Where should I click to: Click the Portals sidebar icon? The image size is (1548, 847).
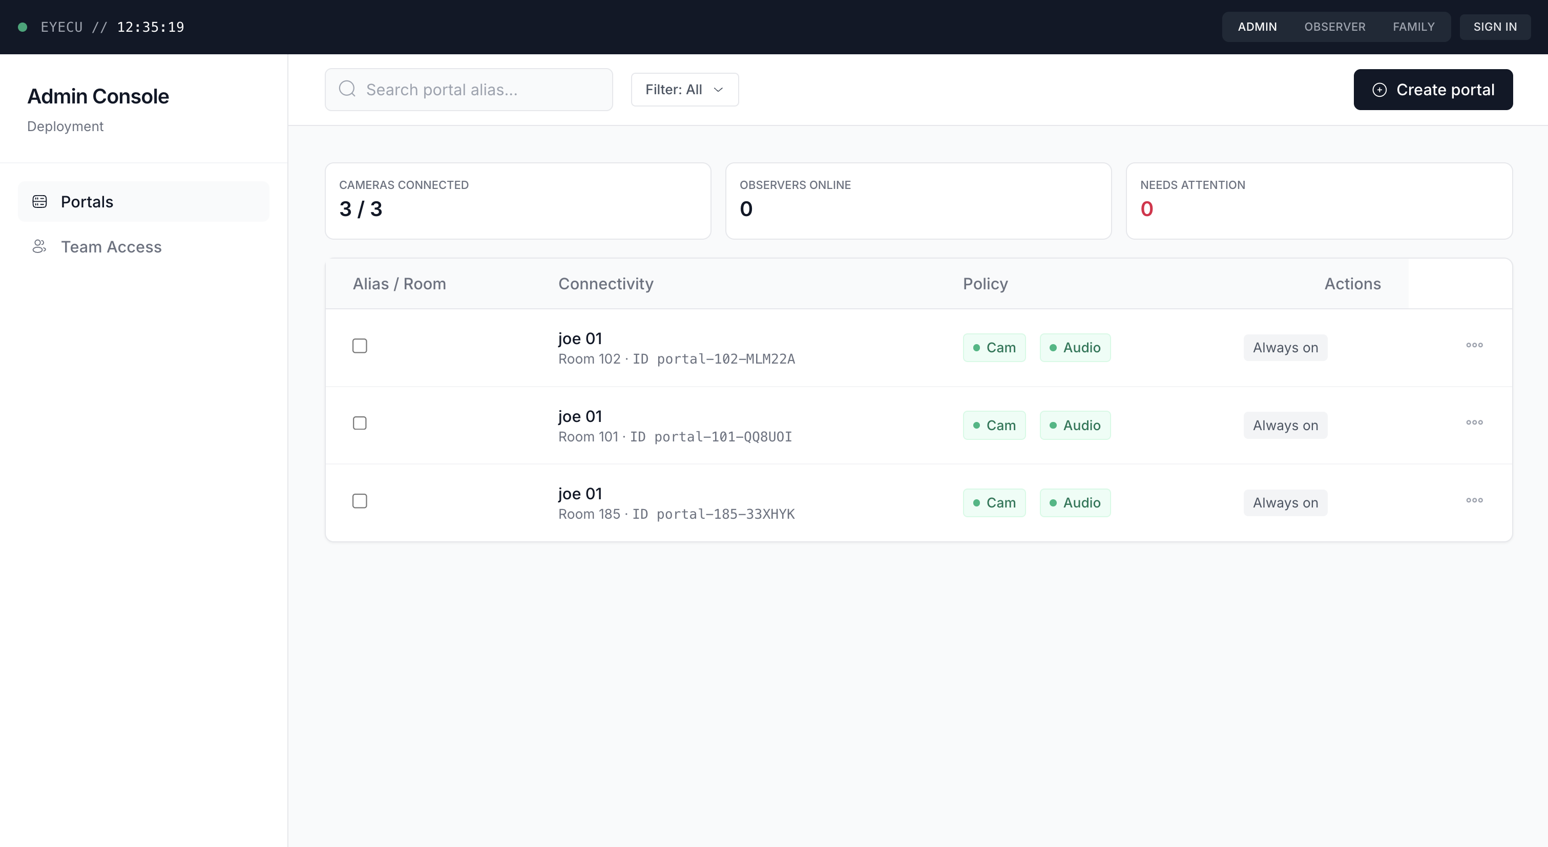coord(39,202)
